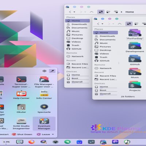Open SUSE Studio Imagewriter
Screen dimensions: 146x146
pyautogui.click(x=21, y=124)
